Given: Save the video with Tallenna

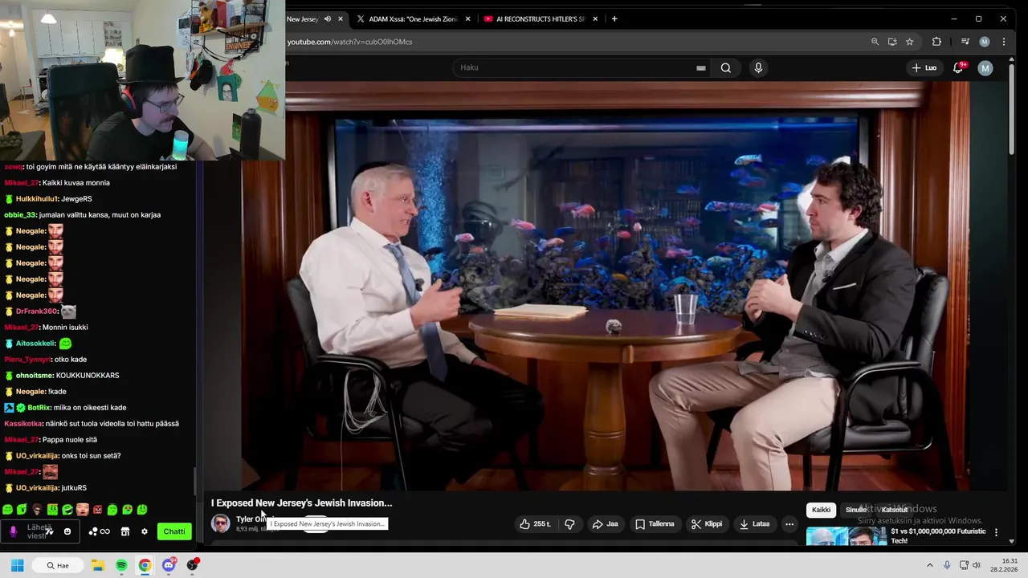Looking at the screenshot, I should [655, 524].
